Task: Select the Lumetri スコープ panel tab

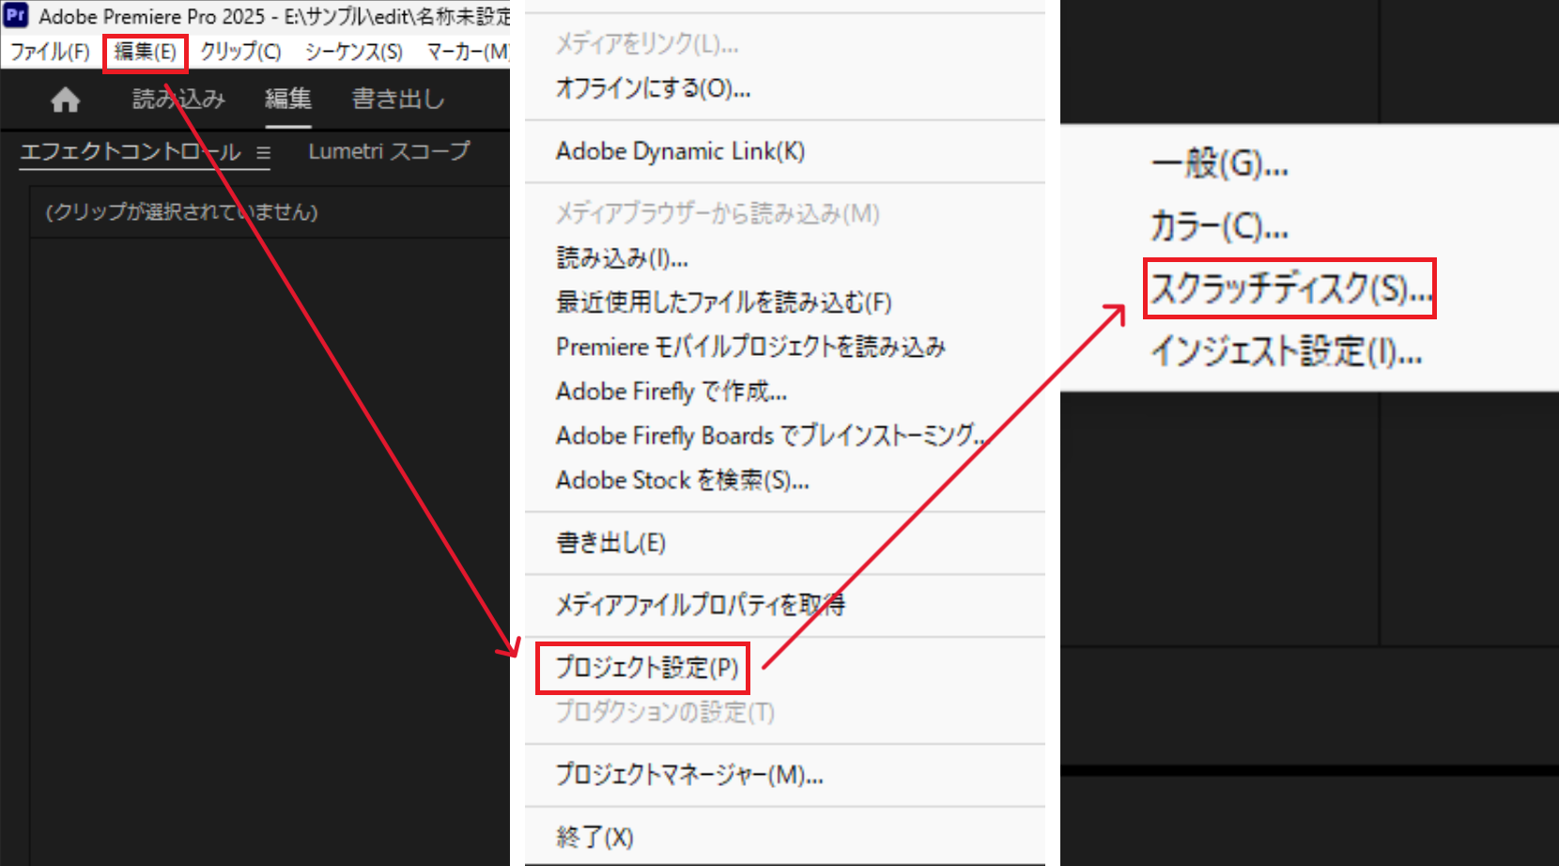Action: 389,151
